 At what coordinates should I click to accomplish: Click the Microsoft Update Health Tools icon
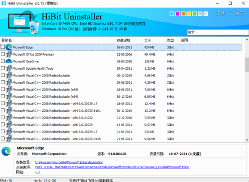(x=9, y=68)
